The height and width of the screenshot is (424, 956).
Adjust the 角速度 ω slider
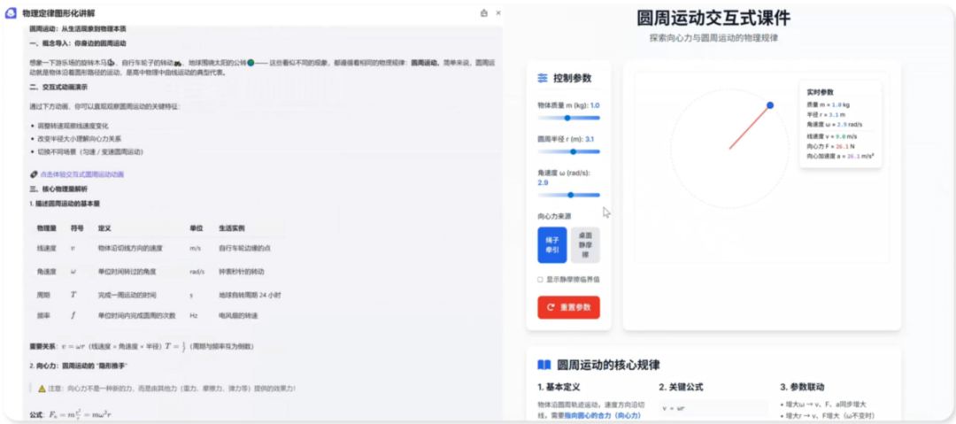[x=569, y=196]
